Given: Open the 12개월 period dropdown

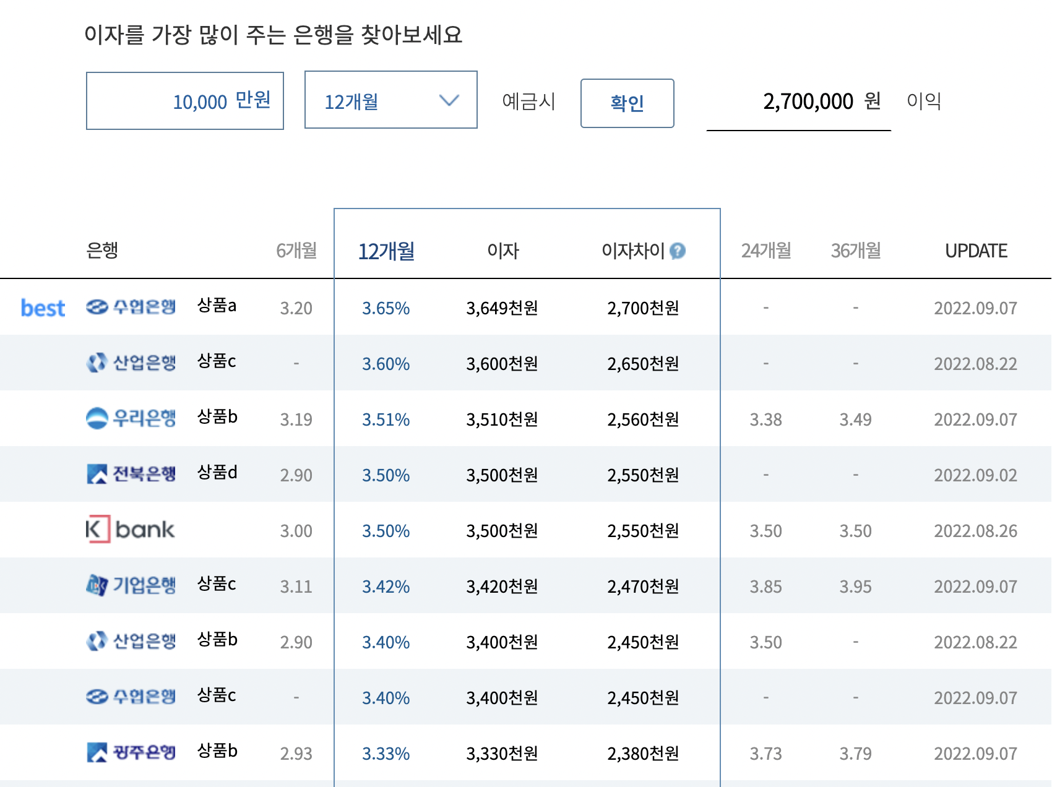Looking at the screenshot, I should tap(391, 100).
